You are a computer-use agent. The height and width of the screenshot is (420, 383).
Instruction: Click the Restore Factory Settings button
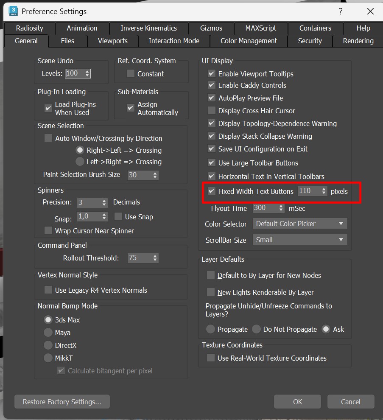pos(62,401)
